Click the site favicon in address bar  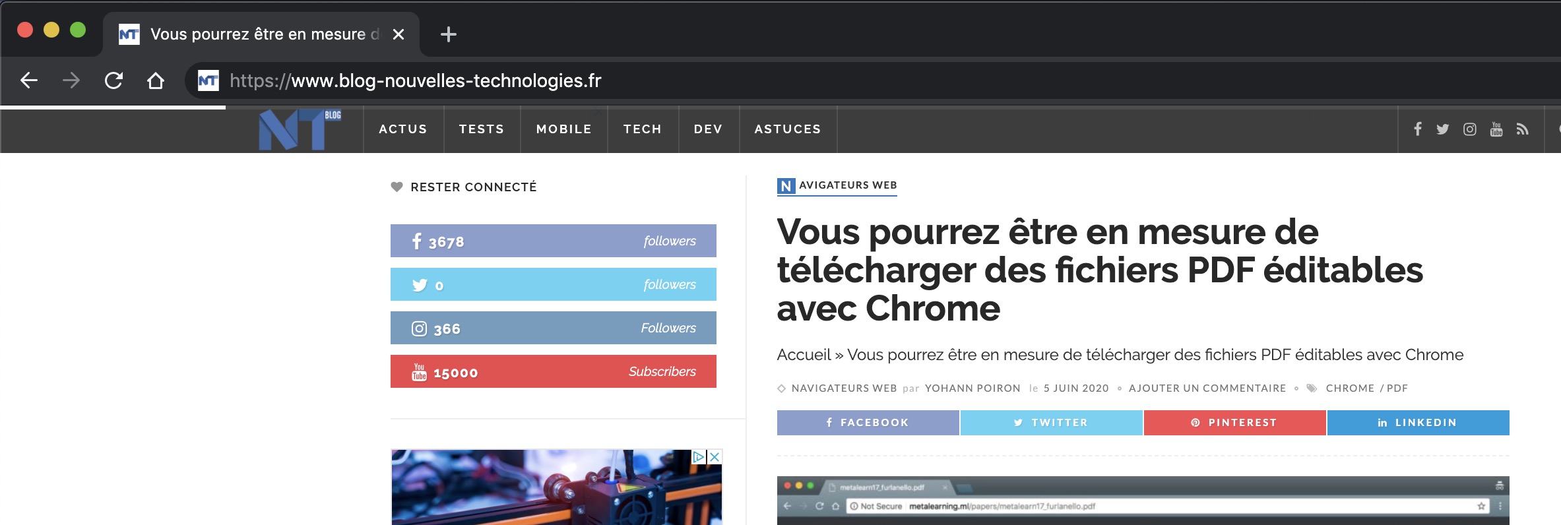[x=208, y=80]
